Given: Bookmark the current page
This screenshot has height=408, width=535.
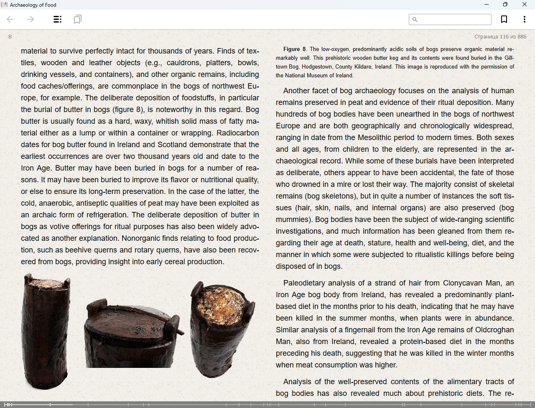Looking at the screenshot, I should [504, 19].
